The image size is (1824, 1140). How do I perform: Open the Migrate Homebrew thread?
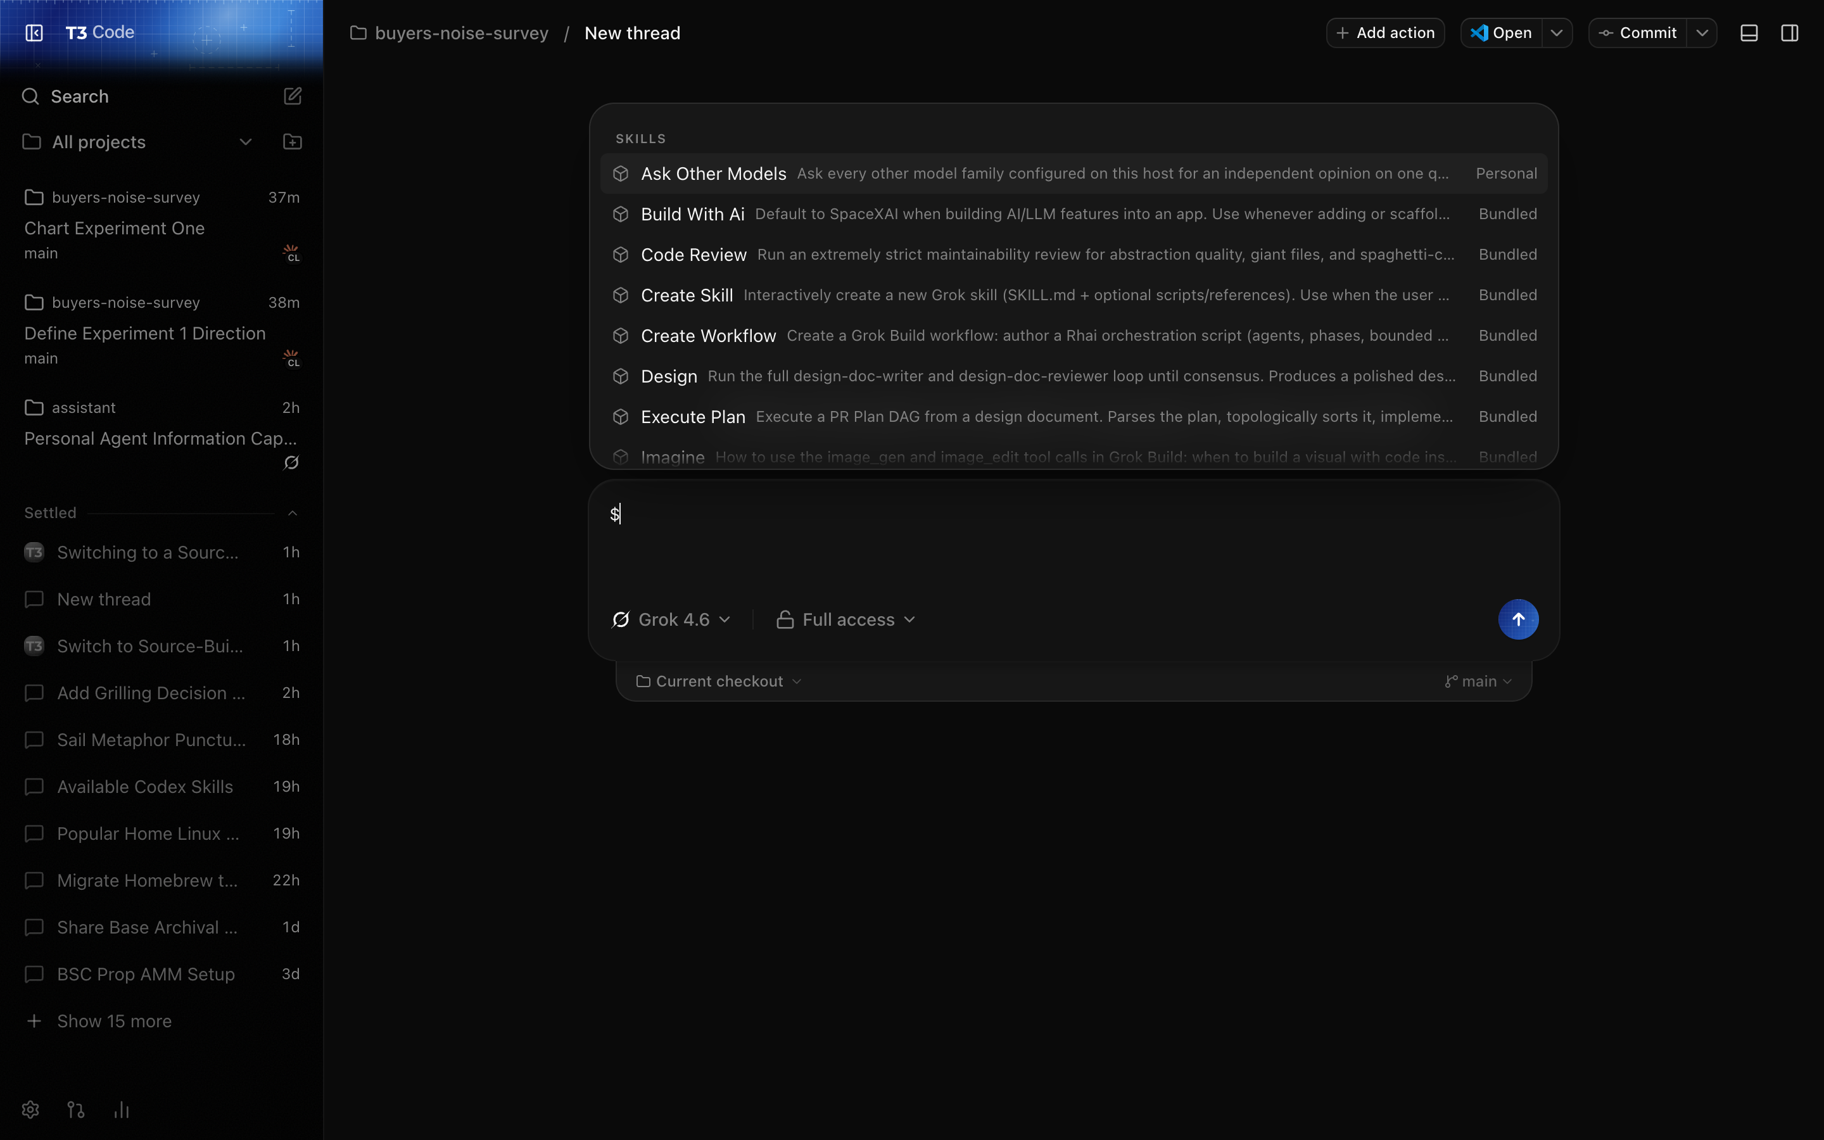coord(161,880)
